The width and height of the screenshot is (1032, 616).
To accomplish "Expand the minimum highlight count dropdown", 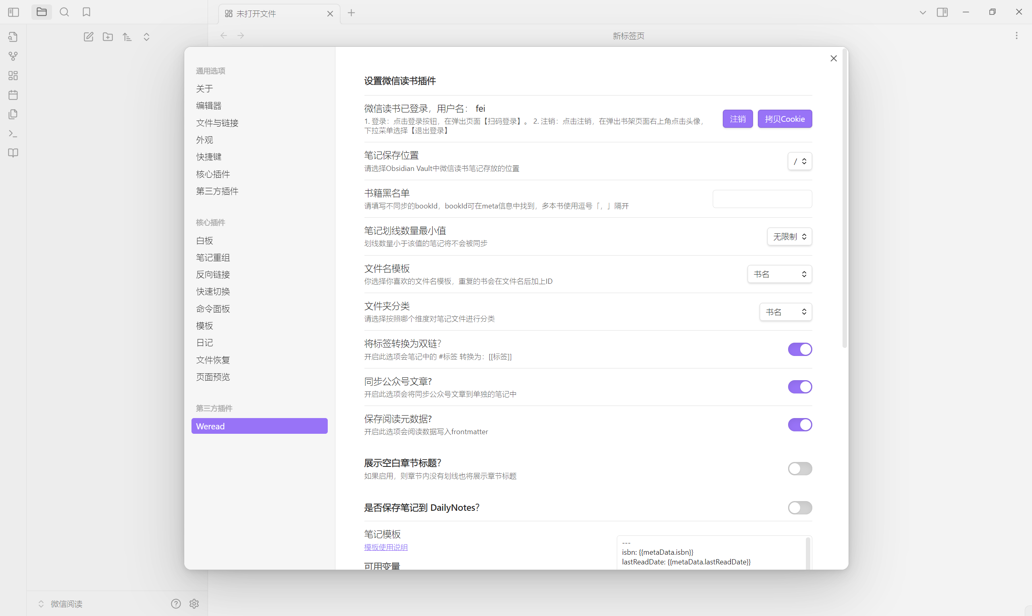I will point(789,237).
